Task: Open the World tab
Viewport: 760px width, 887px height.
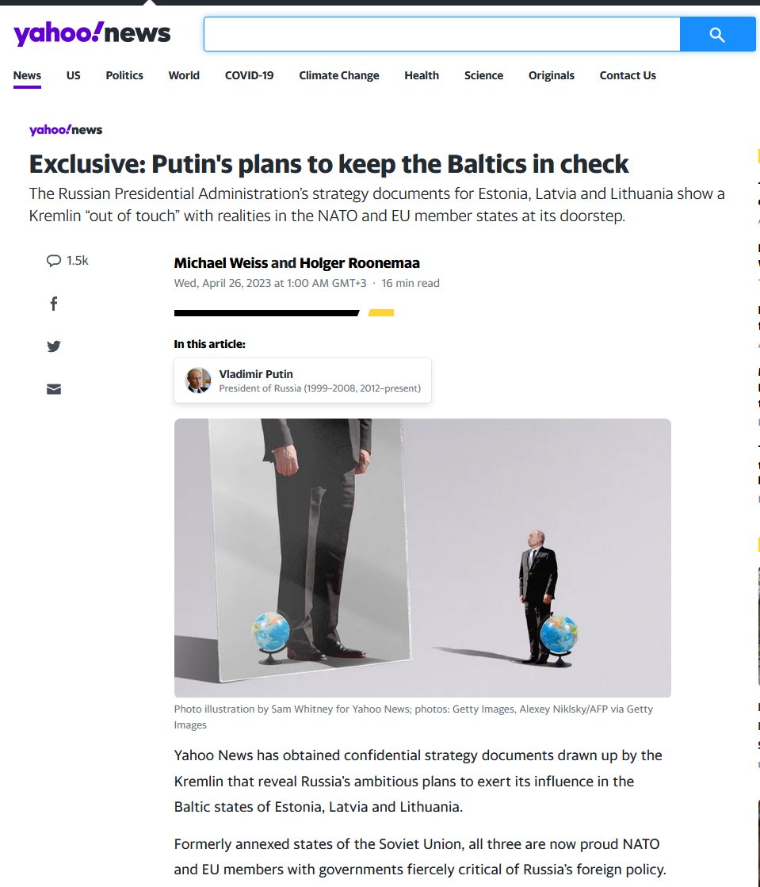Action: 184,75
